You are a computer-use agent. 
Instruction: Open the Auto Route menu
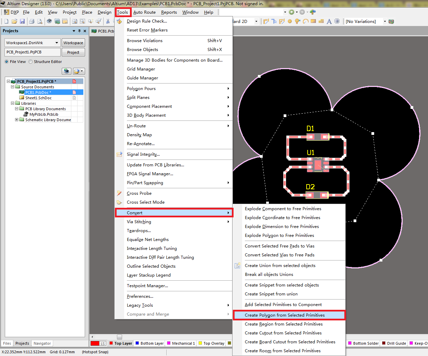[144, 12]
